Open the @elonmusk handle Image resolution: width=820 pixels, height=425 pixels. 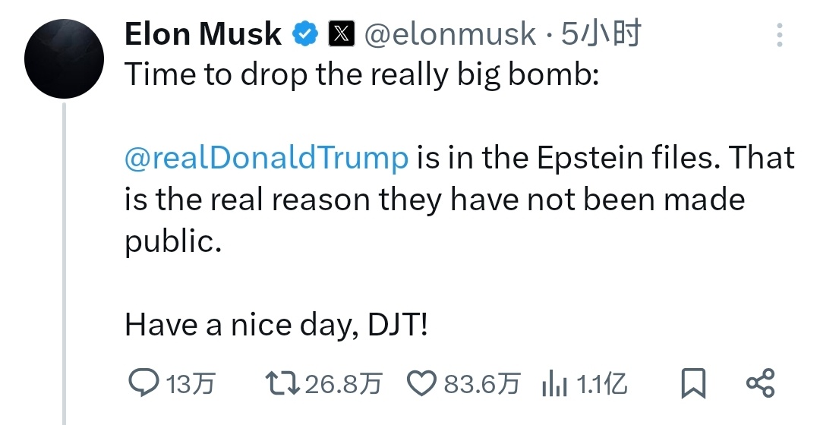point(449,34)
